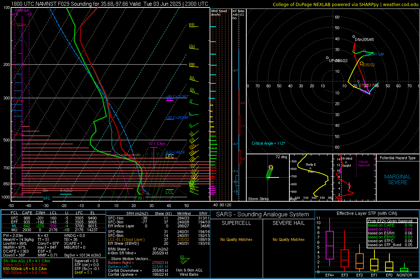Screen dimensions: 420x279
Task: Click the Classic Supercell label
Action: click(363, 164)
